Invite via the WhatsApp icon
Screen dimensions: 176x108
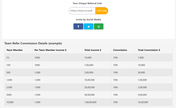pyautogui.click(x=99, y=26)
